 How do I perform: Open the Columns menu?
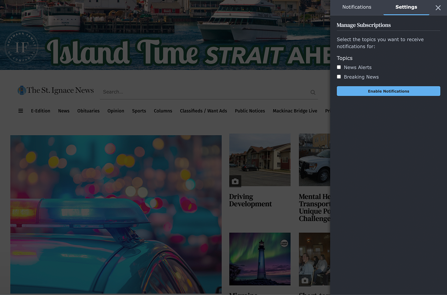(163, 111)
